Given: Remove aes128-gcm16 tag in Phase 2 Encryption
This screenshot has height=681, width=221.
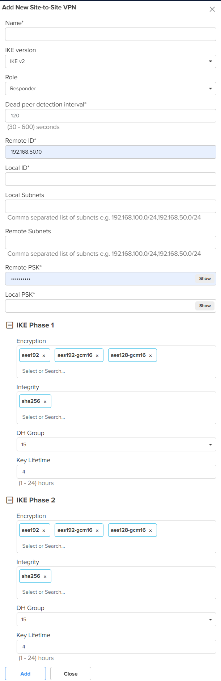Looking at the screenshot, I should [150, 531].
